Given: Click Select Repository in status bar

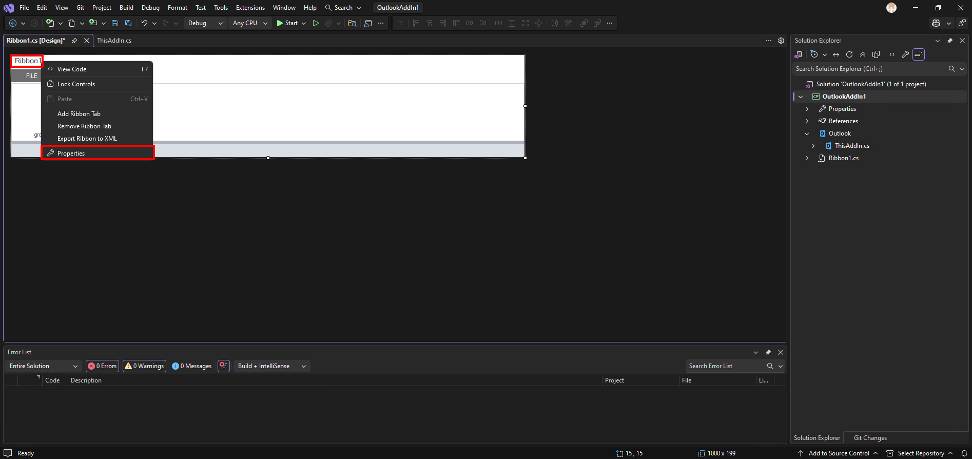Looking at the screenshot, I should 920,453.
